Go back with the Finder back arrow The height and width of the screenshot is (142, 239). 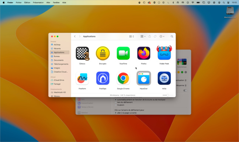click(x=75, y=37)
